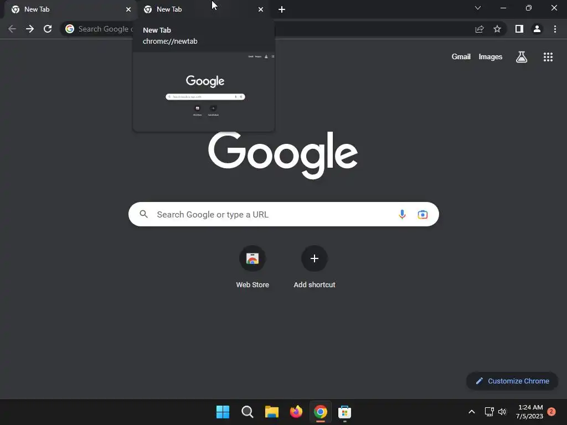Bookmark this tab with the star icon
The width and height of the screenshot is (567, 425).
497,29
